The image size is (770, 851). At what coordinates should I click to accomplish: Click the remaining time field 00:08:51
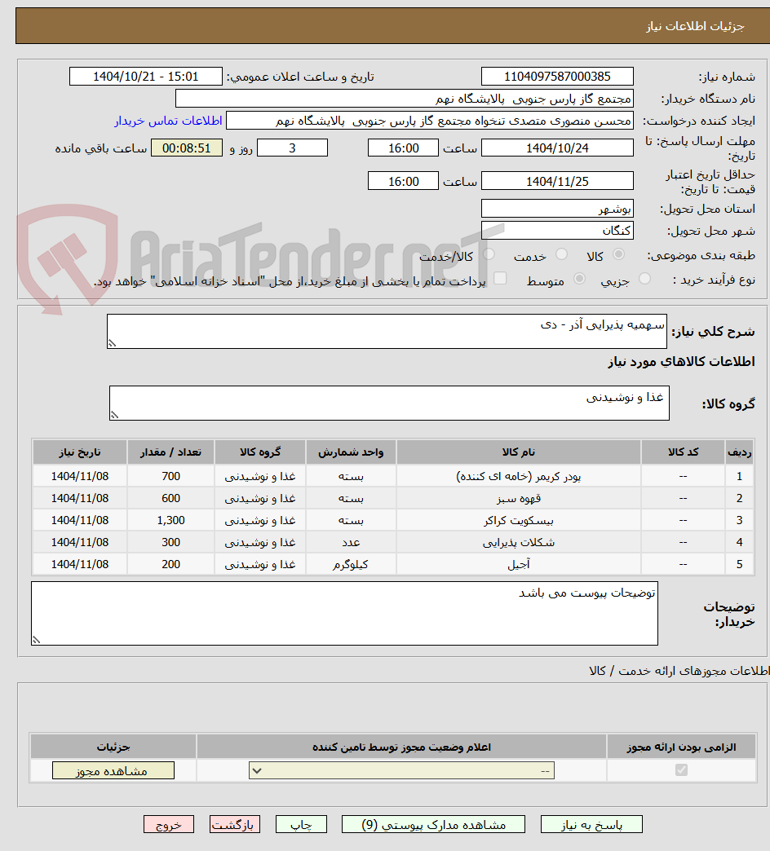pyautogui.click(x=186, y=148)
